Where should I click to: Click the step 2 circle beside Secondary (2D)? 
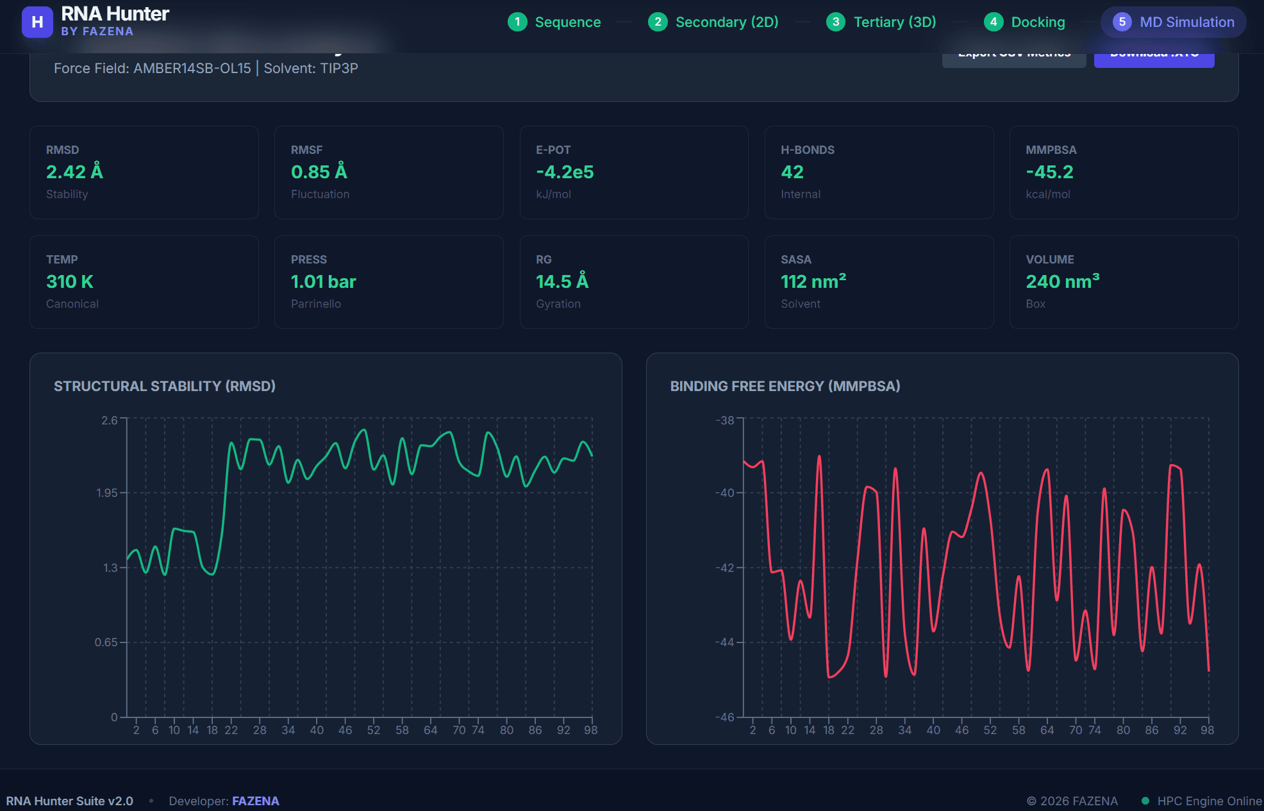[657, 21]
